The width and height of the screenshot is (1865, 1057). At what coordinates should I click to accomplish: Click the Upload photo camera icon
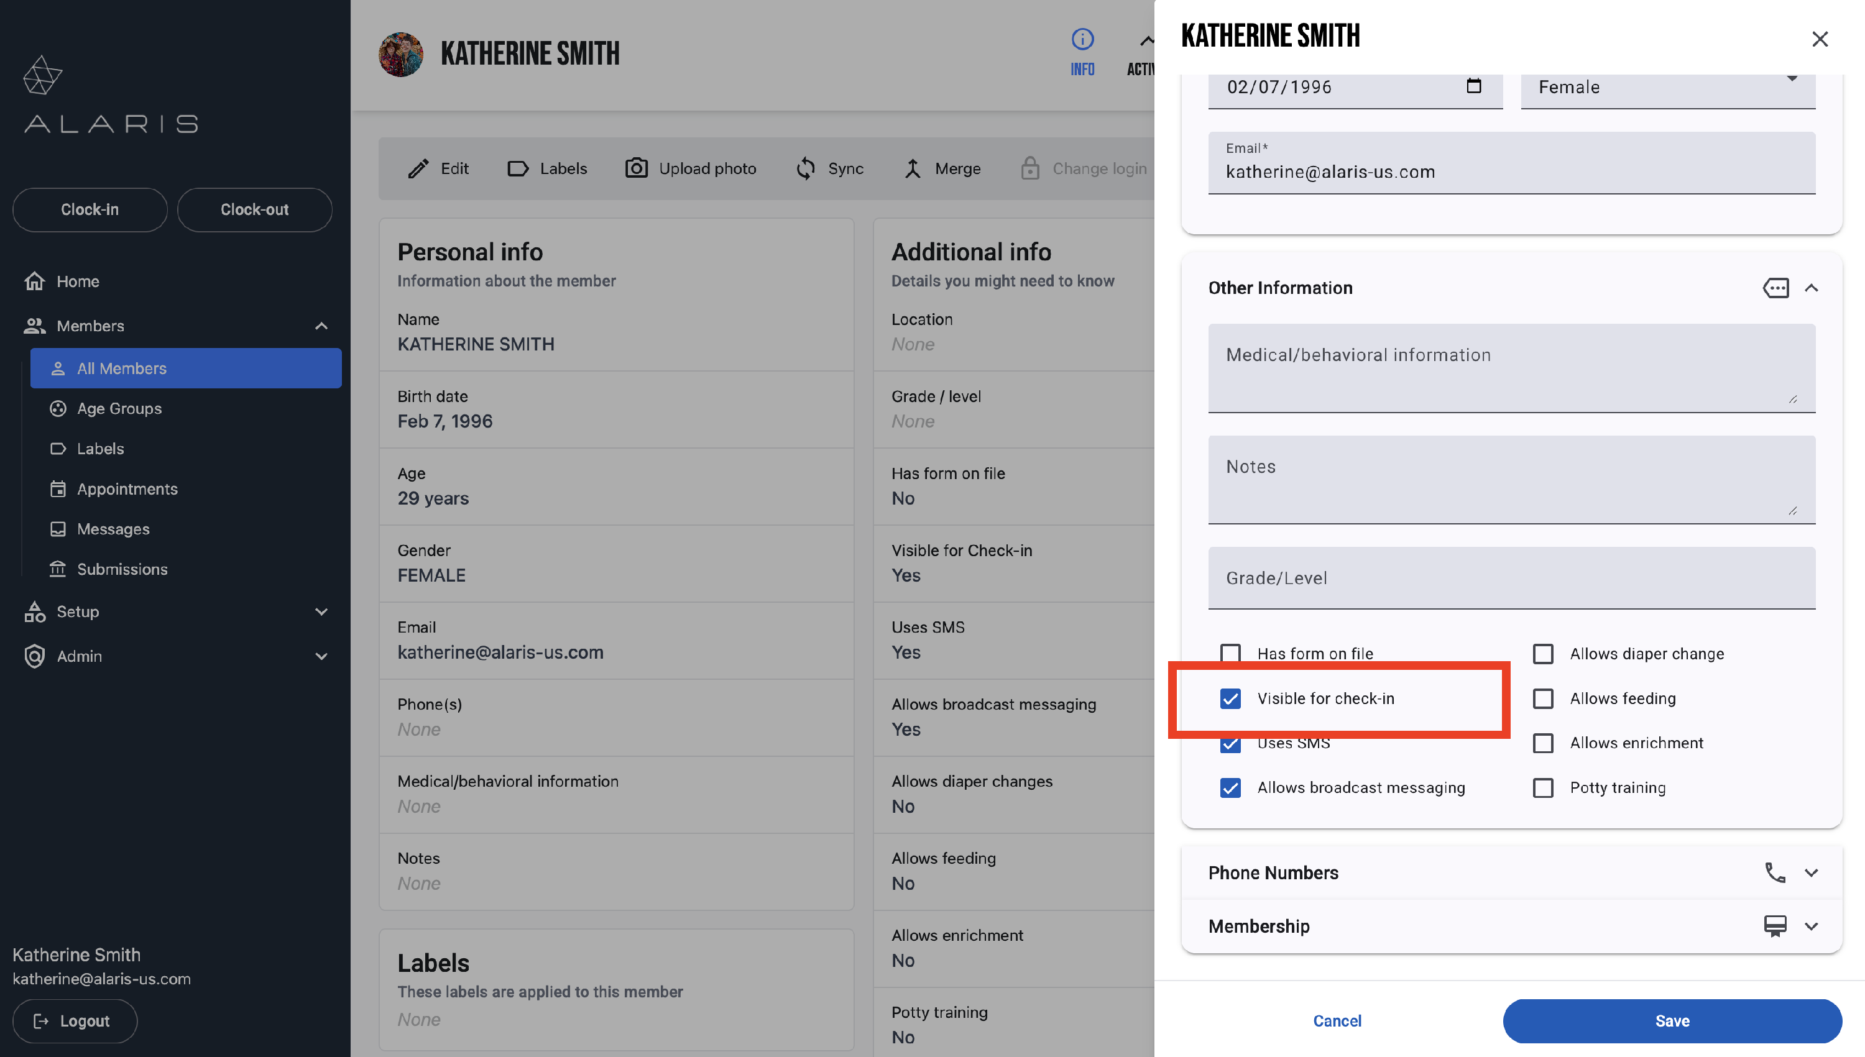(636, 168)
